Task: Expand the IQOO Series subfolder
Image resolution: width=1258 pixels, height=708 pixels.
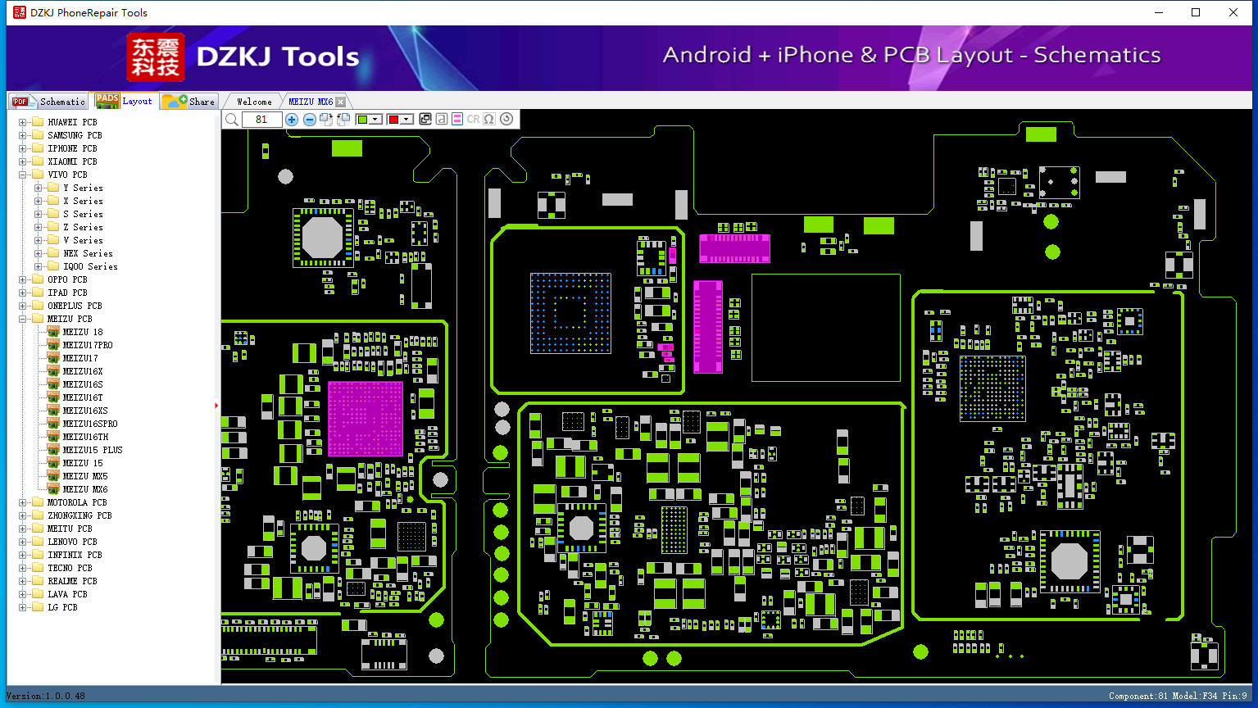Action: click(x=39, y=266)
